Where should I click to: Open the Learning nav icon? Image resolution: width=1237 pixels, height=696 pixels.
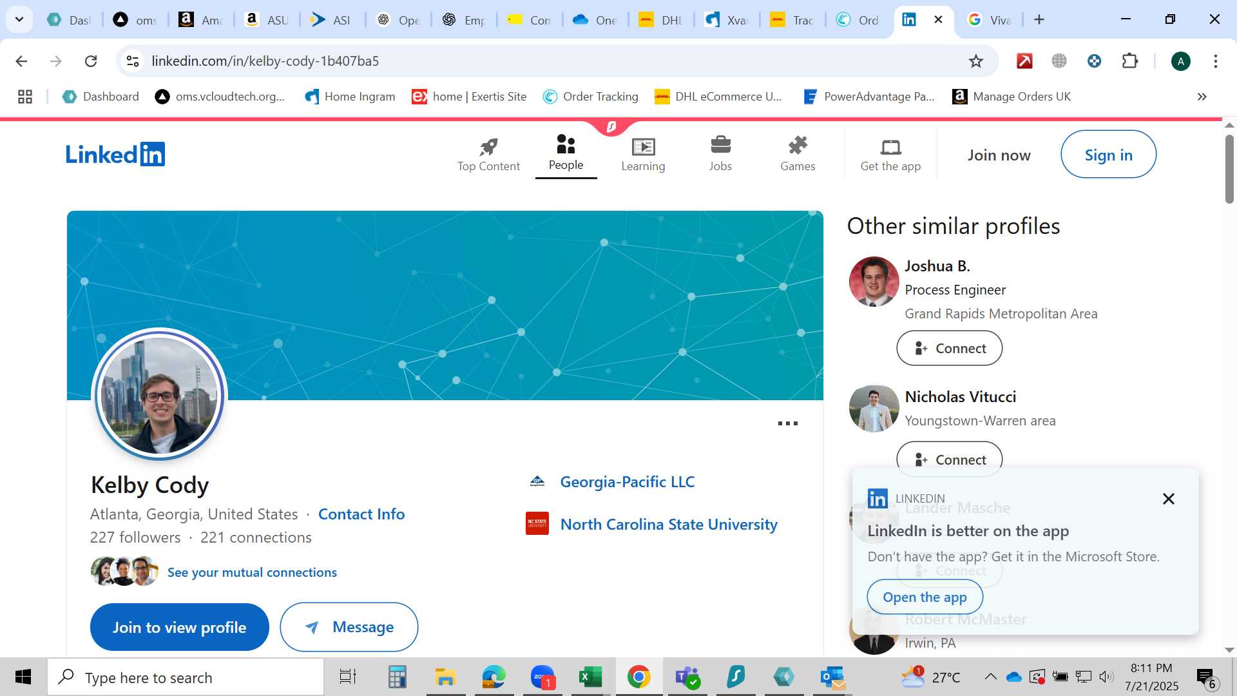[643, 147]
